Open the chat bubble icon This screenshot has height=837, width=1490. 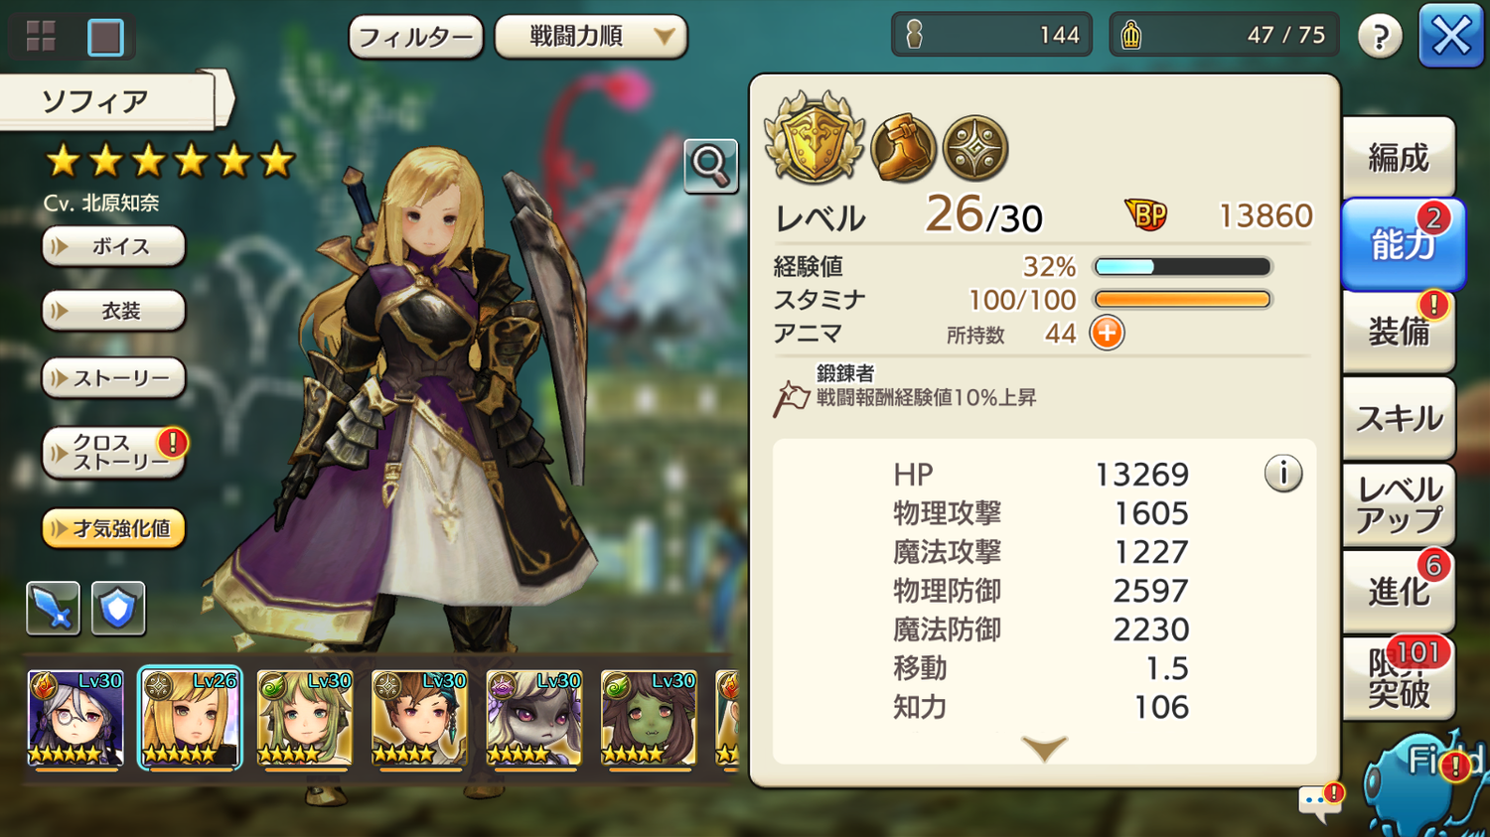[1320, 800]
